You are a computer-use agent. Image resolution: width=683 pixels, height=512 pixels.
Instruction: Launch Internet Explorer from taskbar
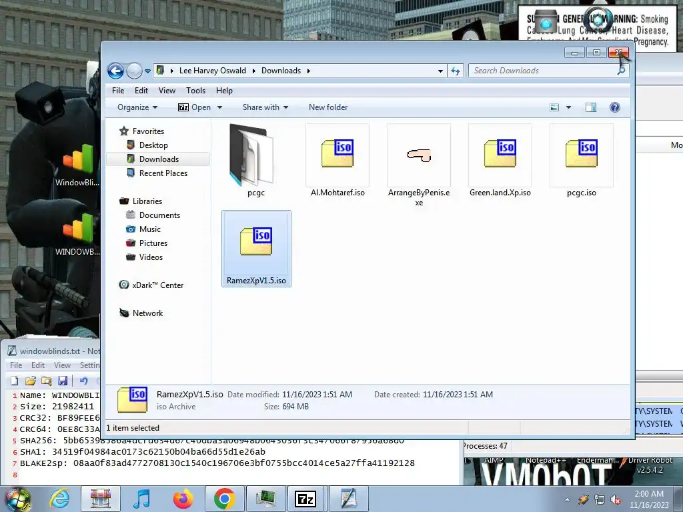tap(59, 499)
